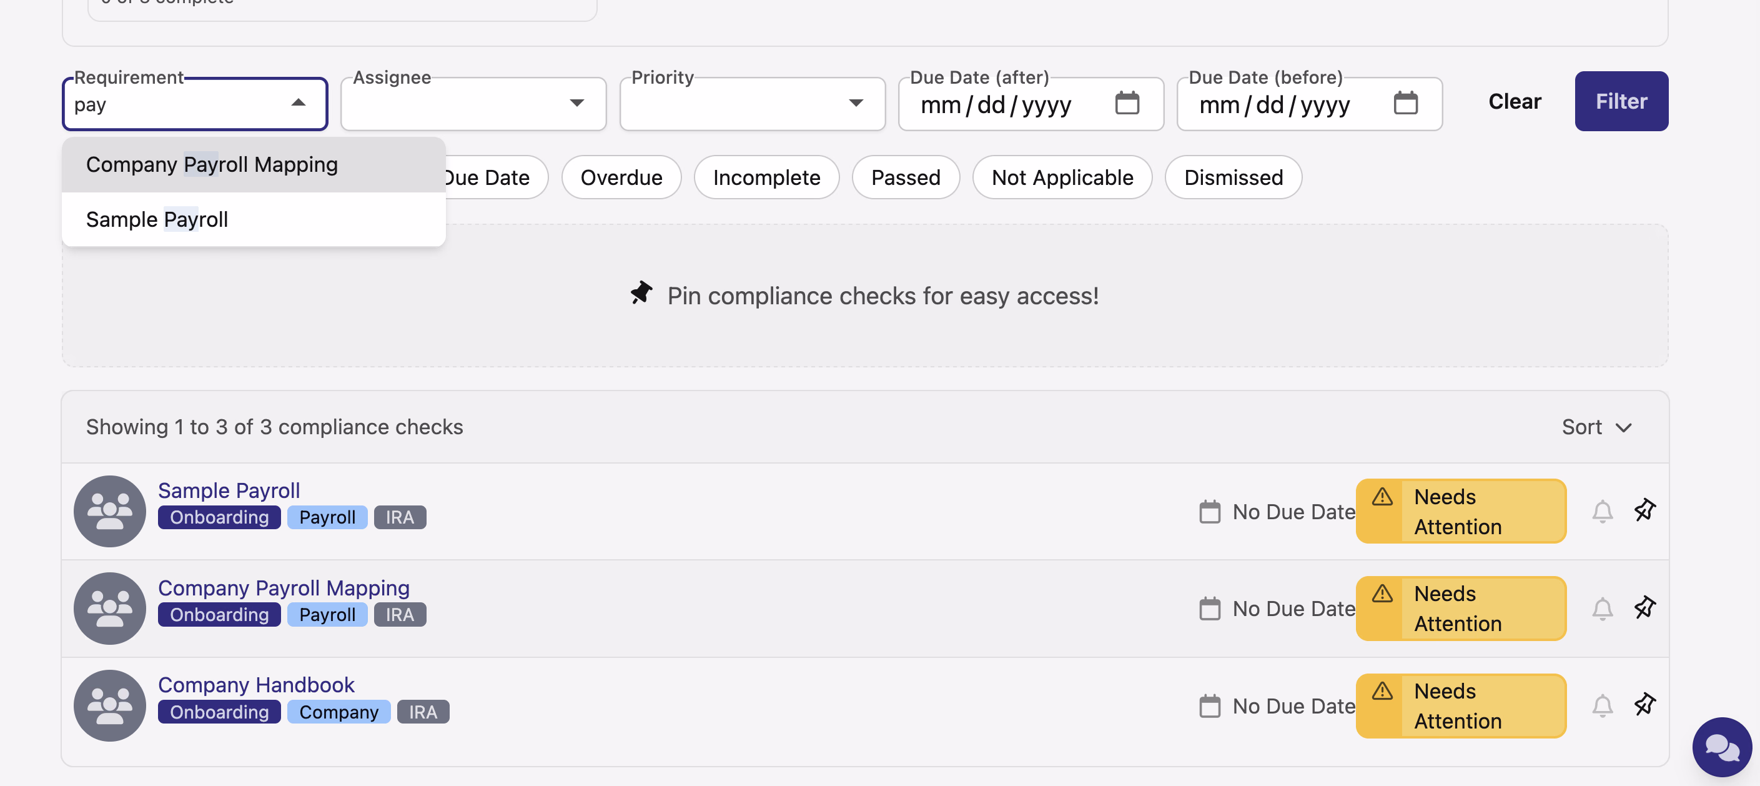Click Needs Attention badge for Sample Payroll
Image resolution: width=1760 pixels, height=786 pixels.
(x=1461, y=511)
